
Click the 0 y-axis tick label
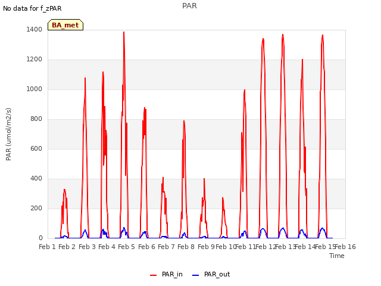pyautogui.click(x=40, y=238)
